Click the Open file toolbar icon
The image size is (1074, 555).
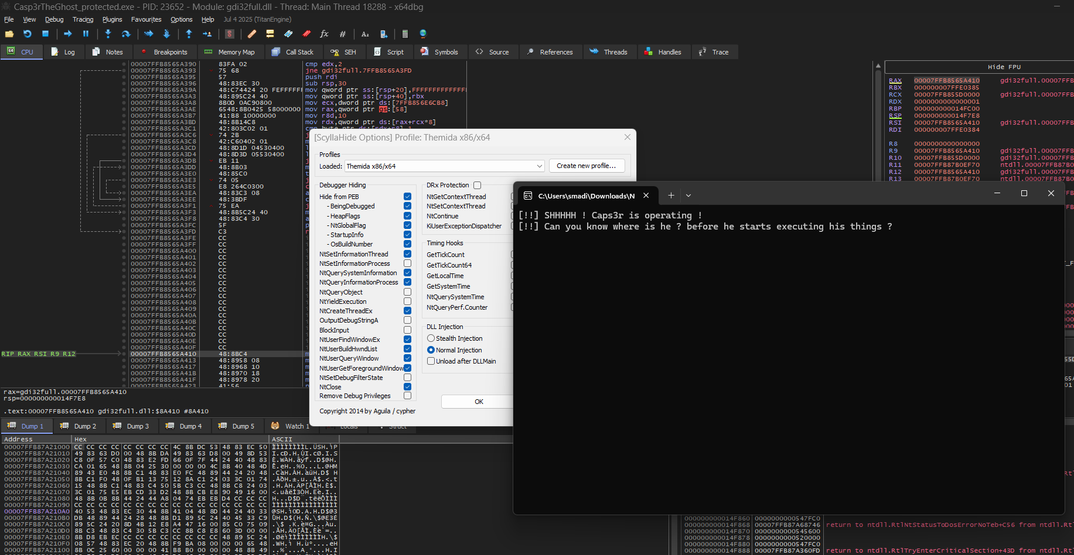(x=9, y=34)
